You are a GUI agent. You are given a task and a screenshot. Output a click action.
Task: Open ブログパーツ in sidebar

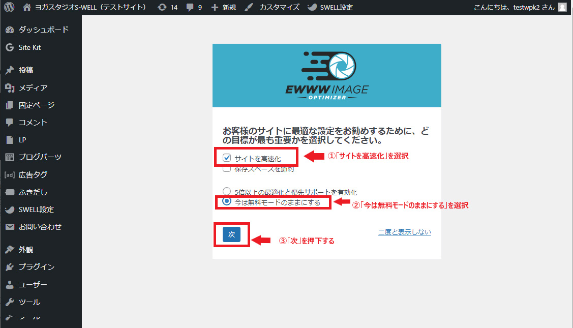coord(40,157)
